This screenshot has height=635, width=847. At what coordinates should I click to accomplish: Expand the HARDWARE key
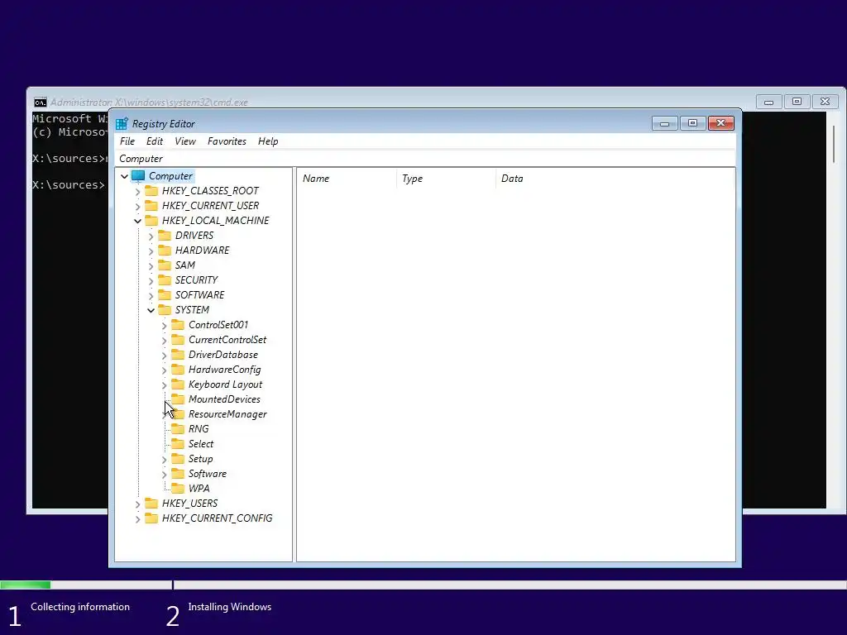pos(151,251)
